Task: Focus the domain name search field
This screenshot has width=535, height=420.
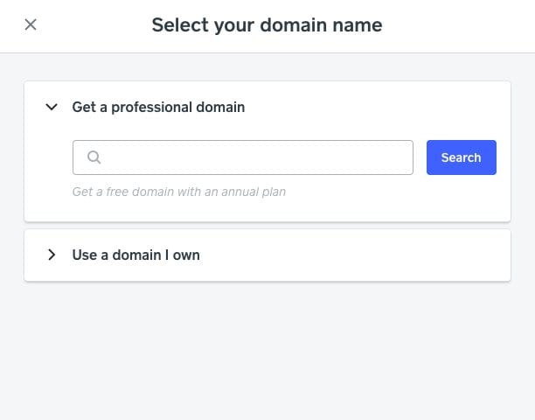Action: [254, 157]
